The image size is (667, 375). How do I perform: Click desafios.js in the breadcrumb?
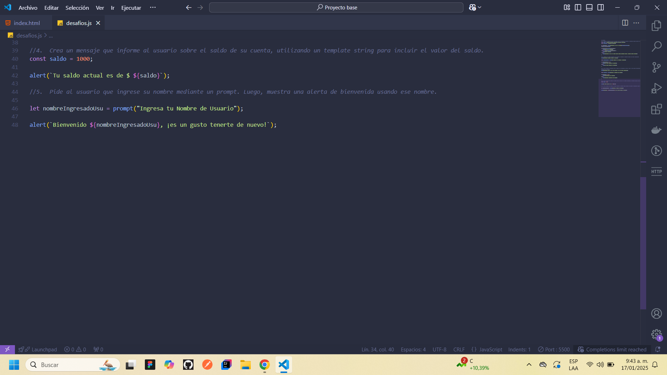(29, 35)
